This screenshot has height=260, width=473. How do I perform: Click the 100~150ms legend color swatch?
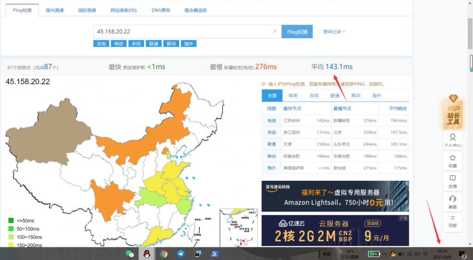coord(11,237)
